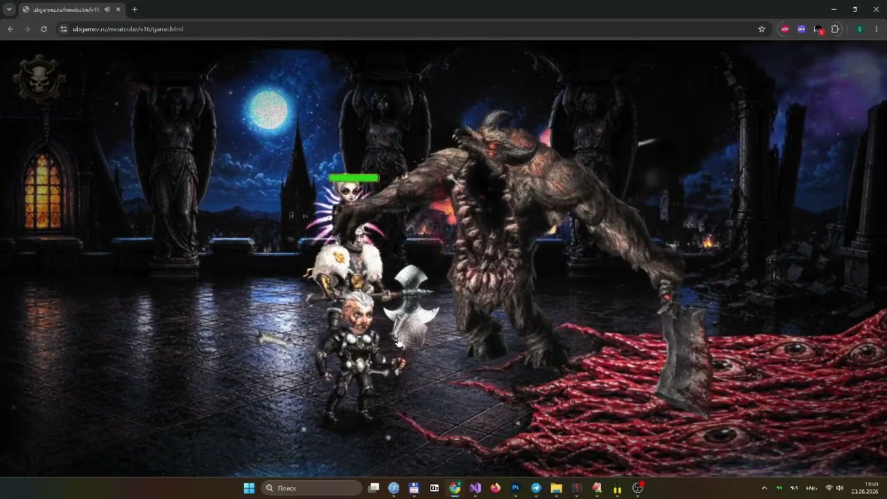Launch Visual Studio from the taskbar
The width and height of the screenshot is (887, 499).
point(475,488)
